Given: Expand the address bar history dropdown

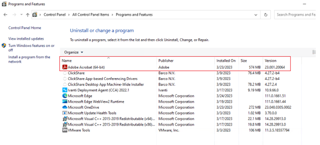Looking at the screenshot, I should tap(256, 15).
